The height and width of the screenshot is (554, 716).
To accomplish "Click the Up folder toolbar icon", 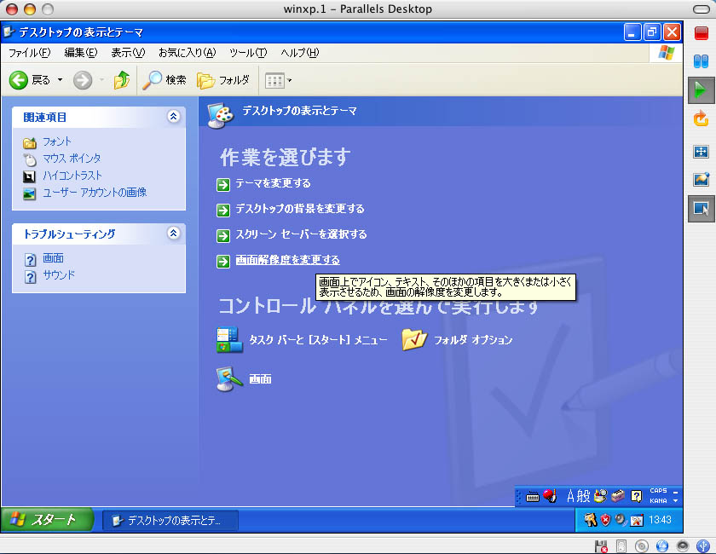I will [x=122, y=80].
